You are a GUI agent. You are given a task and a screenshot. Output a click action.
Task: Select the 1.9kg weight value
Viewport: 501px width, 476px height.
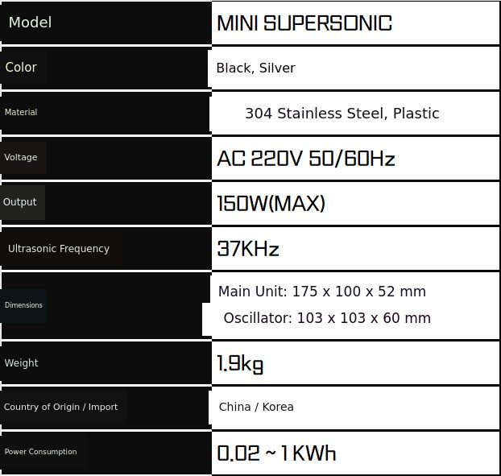click(240, 364)
